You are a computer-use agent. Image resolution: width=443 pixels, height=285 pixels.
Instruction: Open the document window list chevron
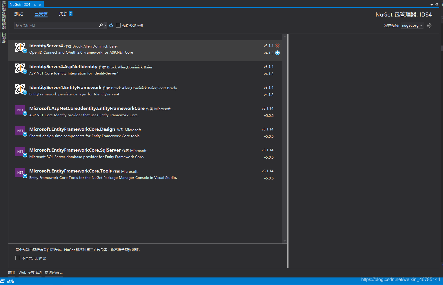coord(432,4)
